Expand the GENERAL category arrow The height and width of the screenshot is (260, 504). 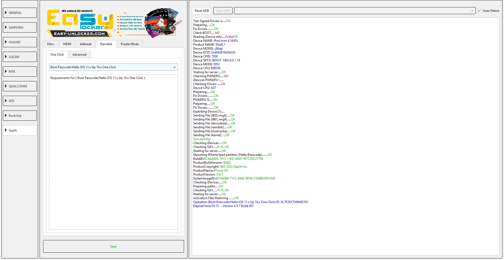click(6, 13)
